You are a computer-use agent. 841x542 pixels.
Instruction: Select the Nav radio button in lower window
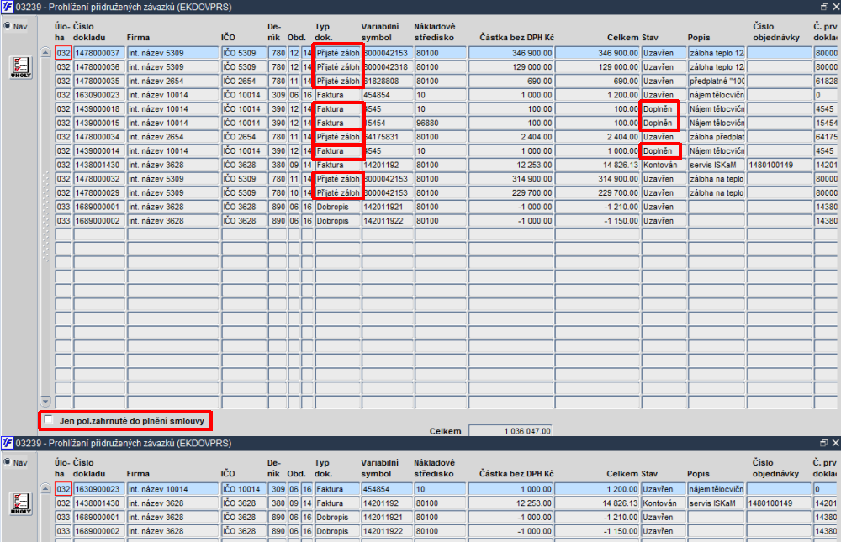(7, 461)
